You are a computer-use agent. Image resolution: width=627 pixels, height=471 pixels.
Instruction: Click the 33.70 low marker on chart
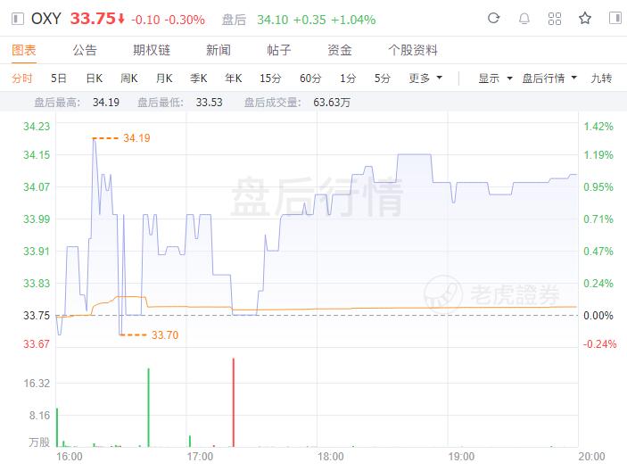pos(165,335)
